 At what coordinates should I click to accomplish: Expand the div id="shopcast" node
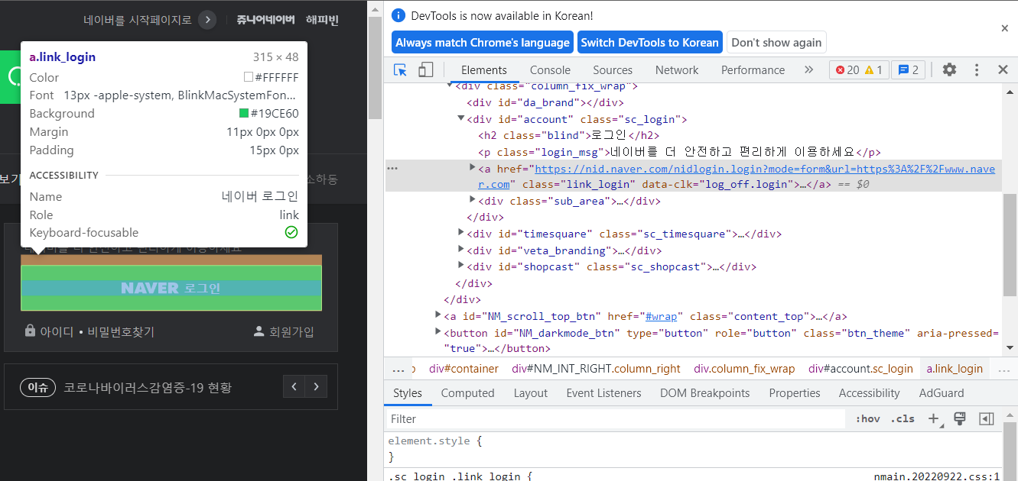click(461, 265)
